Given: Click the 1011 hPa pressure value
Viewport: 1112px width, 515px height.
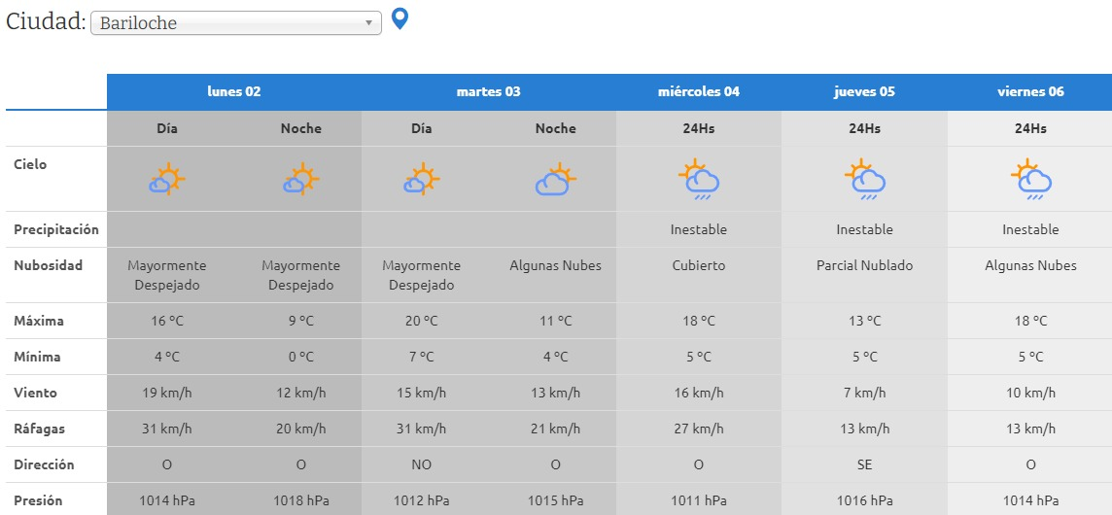Looking at the screenshot, I should tap(699, 500).
